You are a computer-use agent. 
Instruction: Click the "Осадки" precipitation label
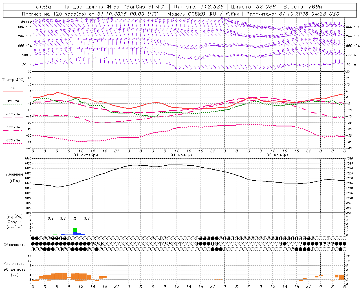click(14, 222)
